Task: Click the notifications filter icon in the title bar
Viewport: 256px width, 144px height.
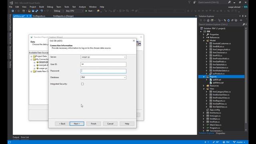Action: click(x=189, y=2)
